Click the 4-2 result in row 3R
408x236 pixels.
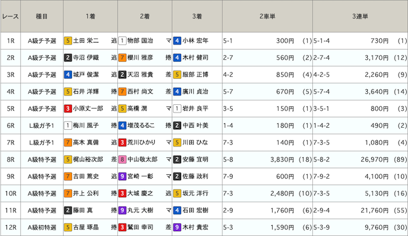228,75
